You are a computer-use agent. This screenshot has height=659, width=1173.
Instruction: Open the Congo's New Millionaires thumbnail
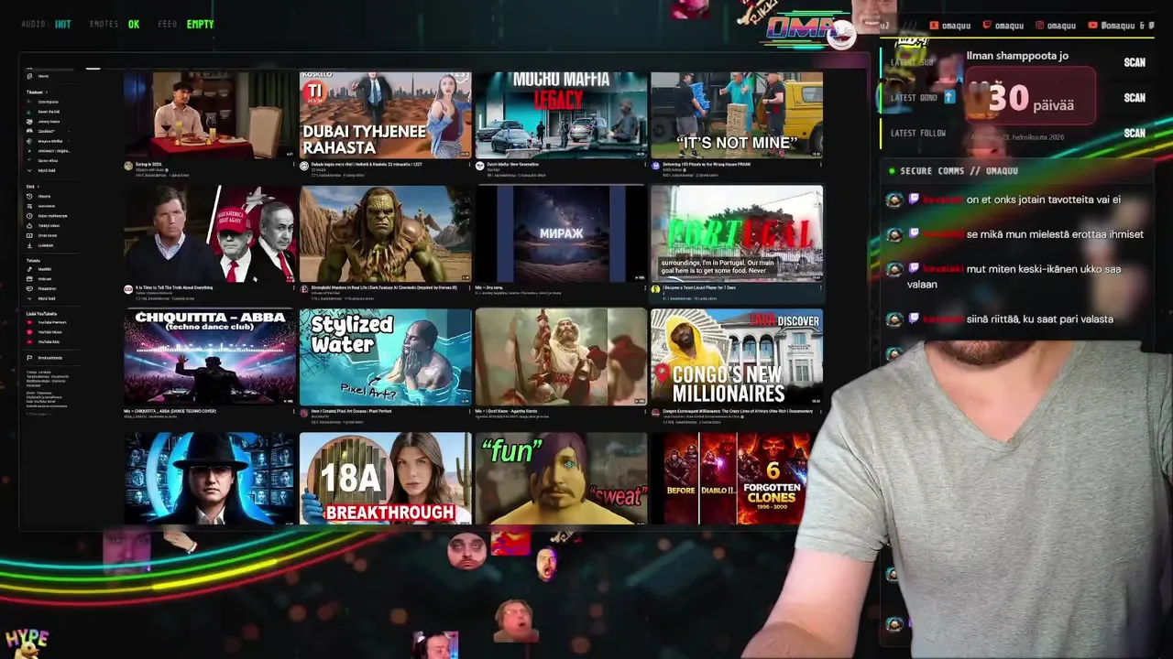737,357
